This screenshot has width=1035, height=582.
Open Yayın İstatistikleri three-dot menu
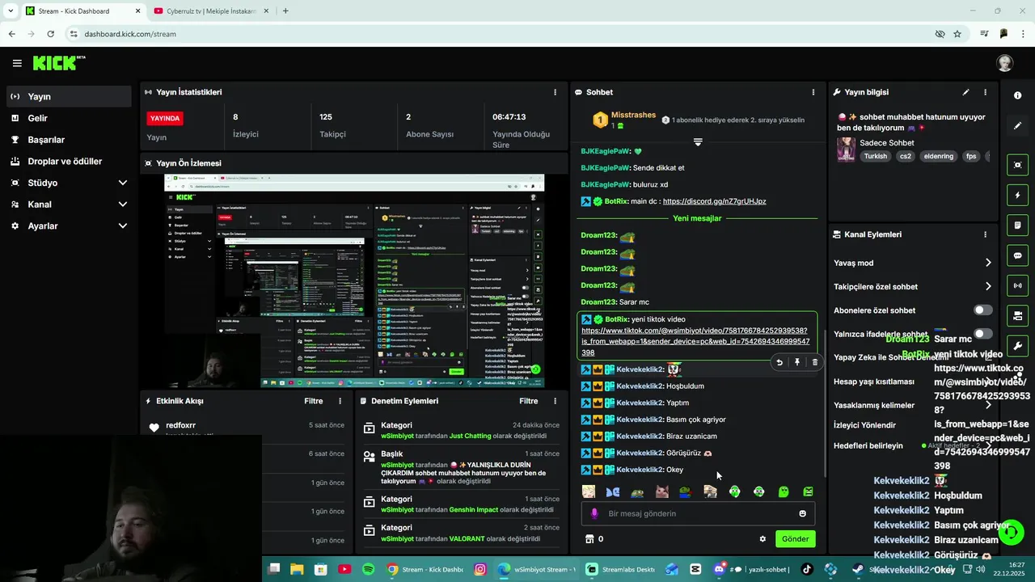pyautogui.click(x=555, y=92)
